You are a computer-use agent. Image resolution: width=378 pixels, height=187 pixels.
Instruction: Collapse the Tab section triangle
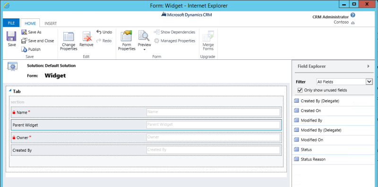click(x=10, y=90)
